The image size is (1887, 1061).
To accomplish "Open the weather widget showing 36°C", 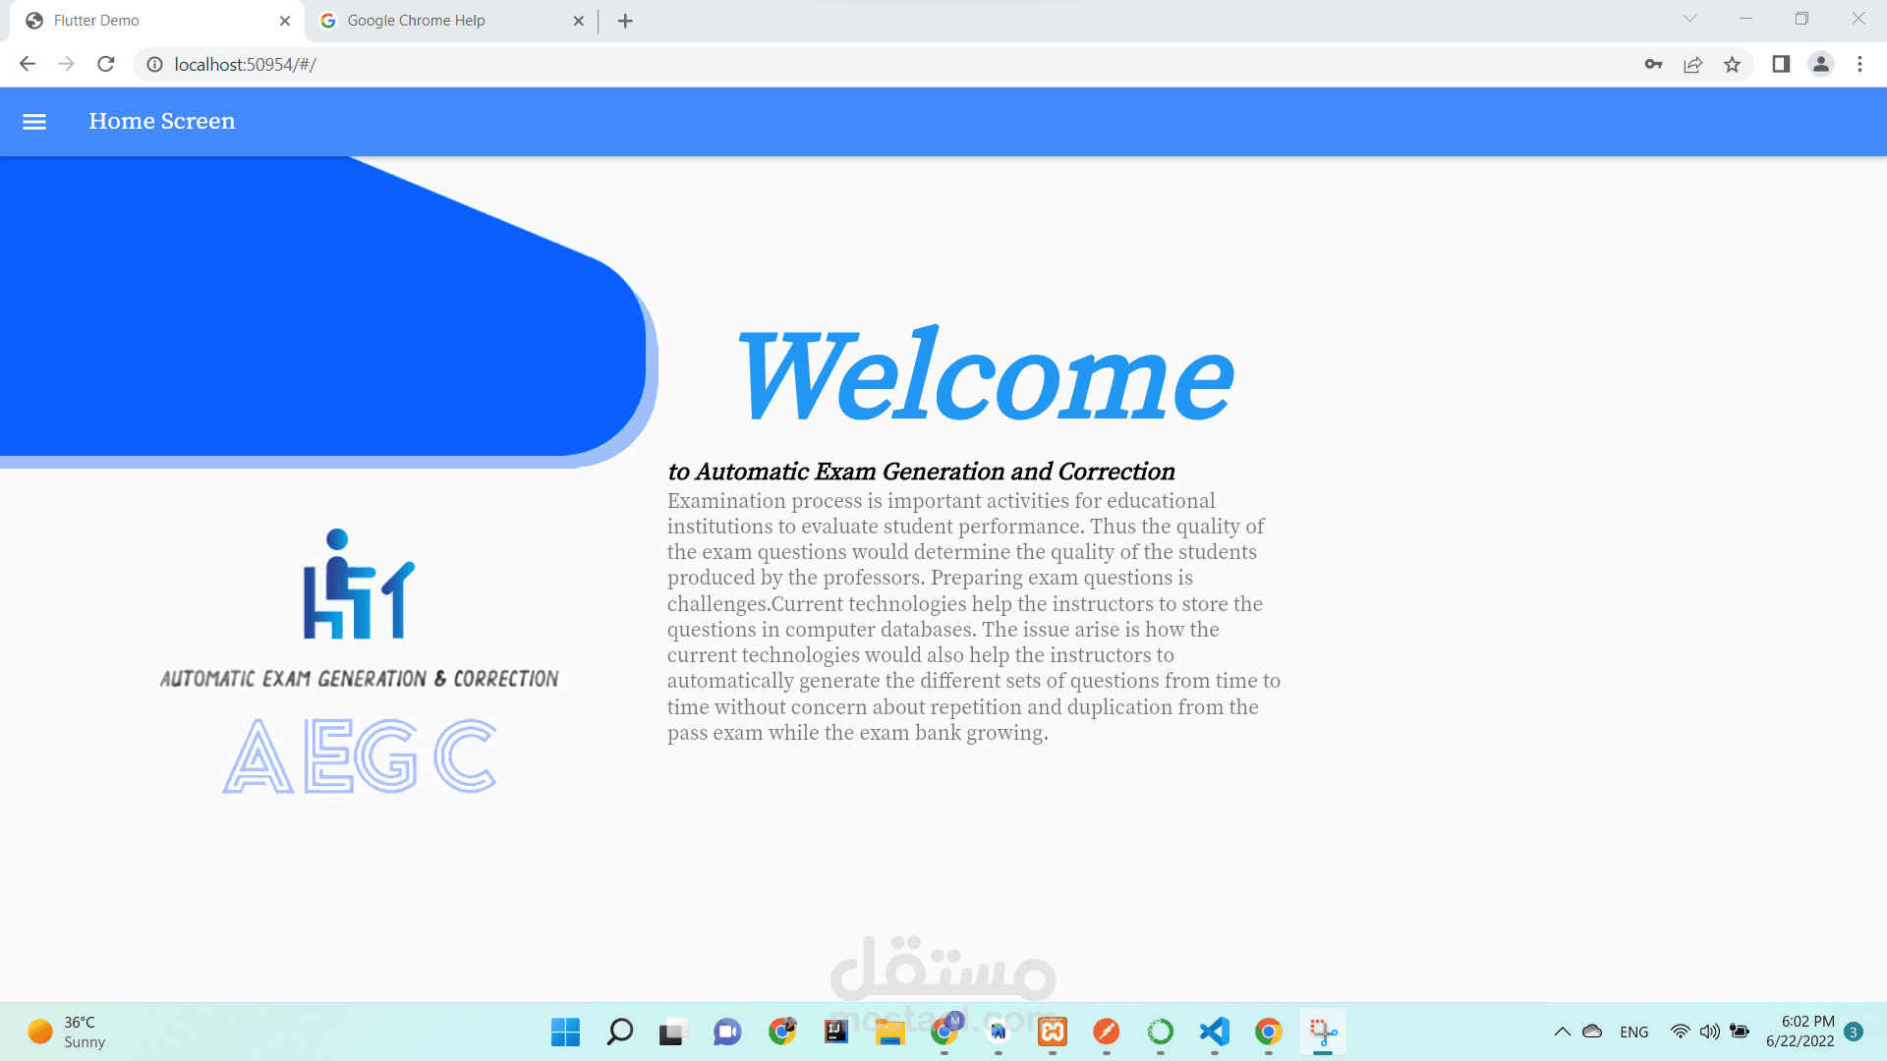I will tap(67, 1032).
